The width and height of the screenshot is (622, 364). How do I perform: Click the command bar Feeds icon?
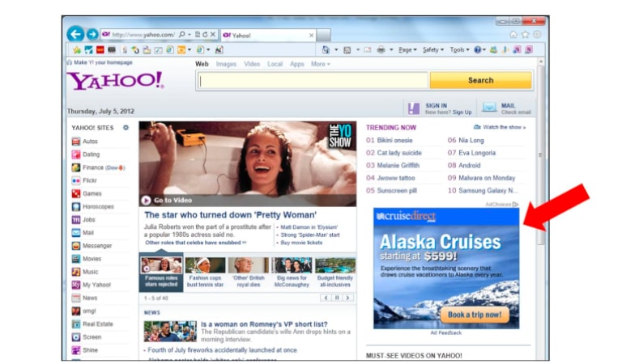347,50
